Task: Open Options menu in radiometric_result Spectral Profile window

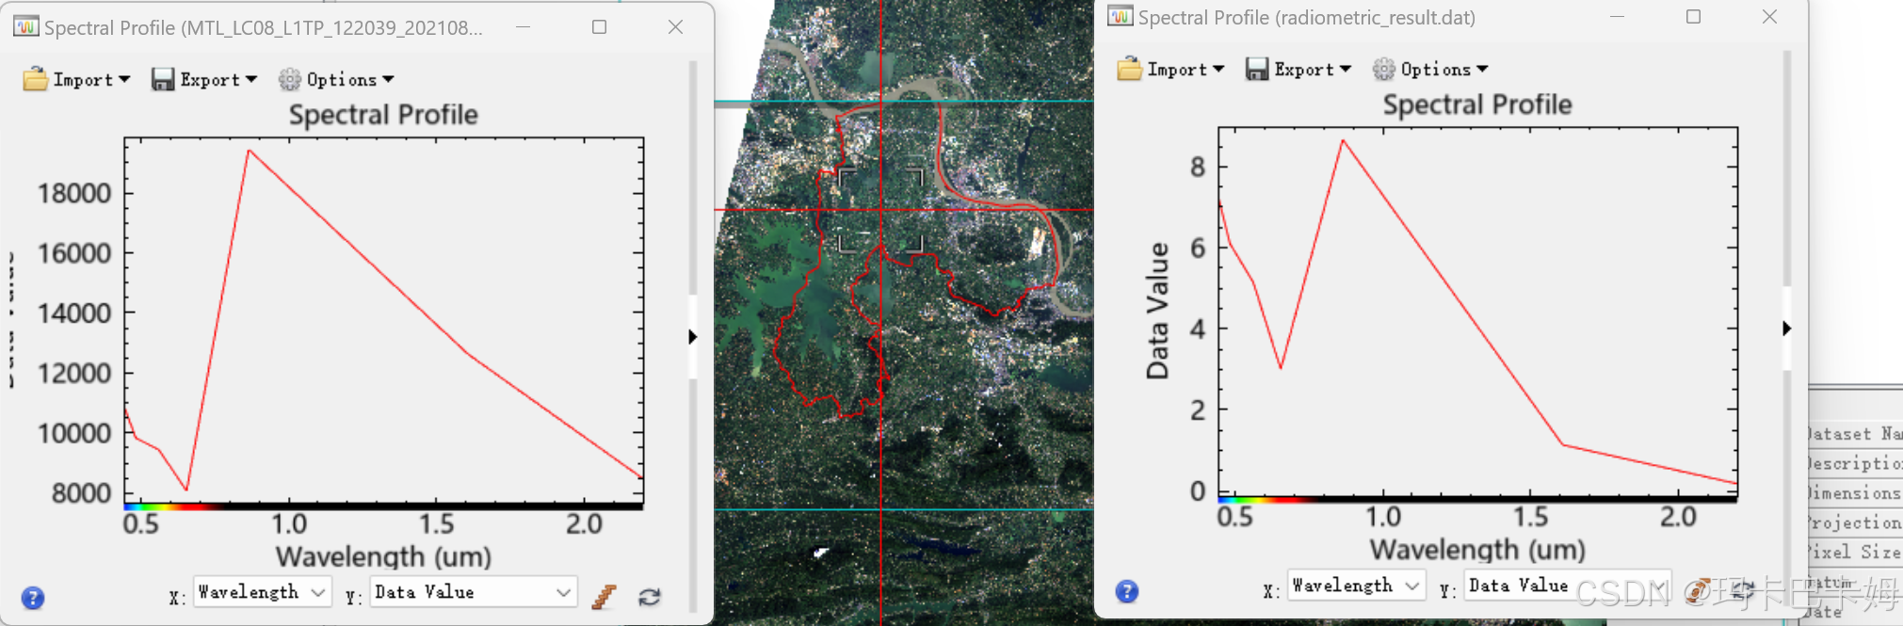Action: pos(1430,69)
